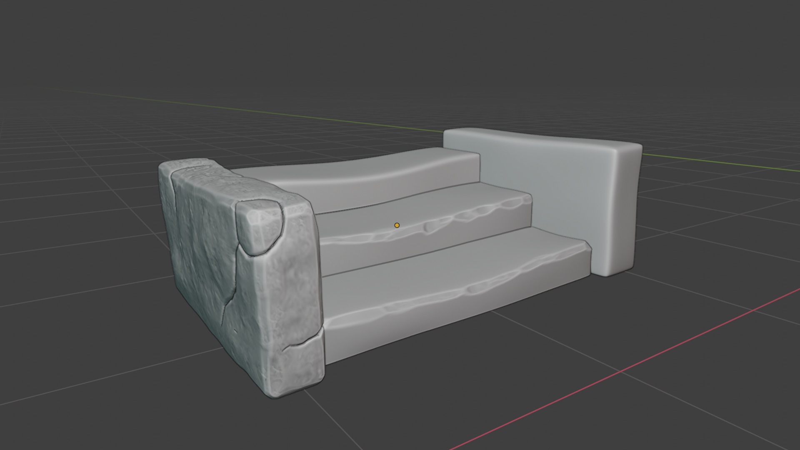800x450 pixels.
Task: Click the green Y axis line
Action: [x=250, y=111]
